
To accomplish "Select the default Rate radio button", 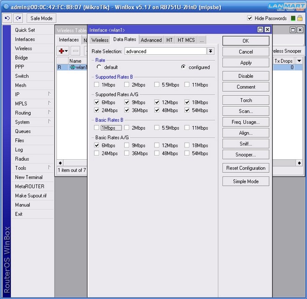I will coord(99,67).
